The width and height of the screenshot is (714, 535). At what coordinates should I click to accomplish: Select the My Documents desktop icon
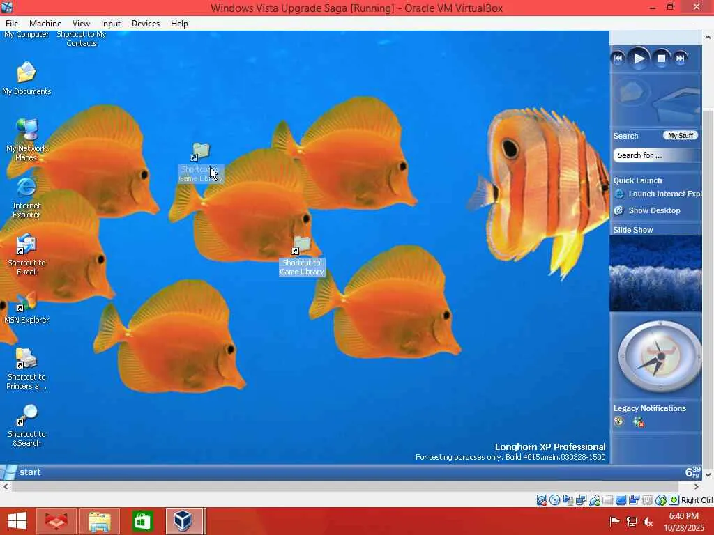[x=26, y=78]
